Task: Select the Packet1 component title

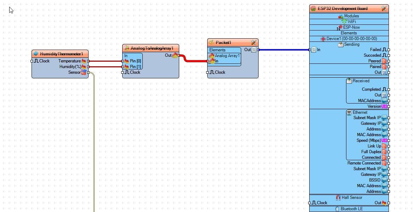Action: point(224,43)
